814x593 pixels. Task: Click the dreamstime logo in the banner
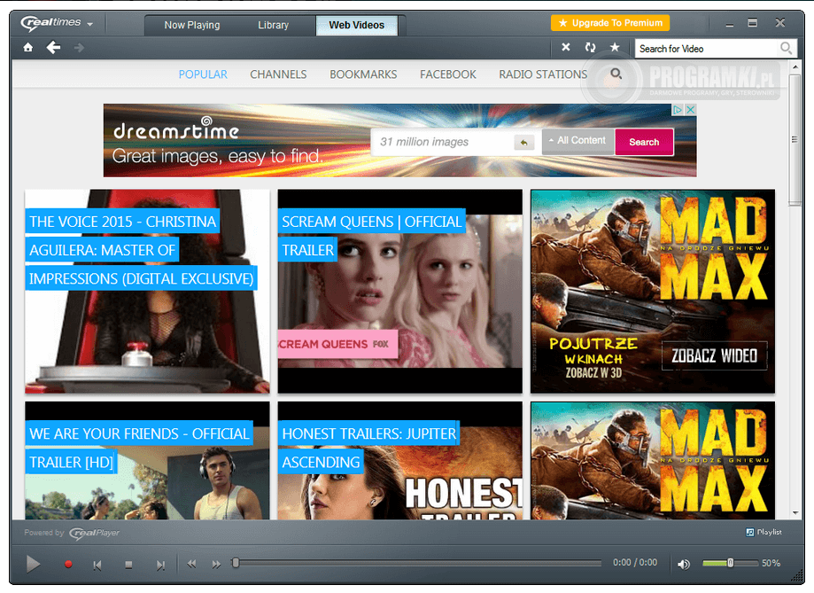[176, 129]
